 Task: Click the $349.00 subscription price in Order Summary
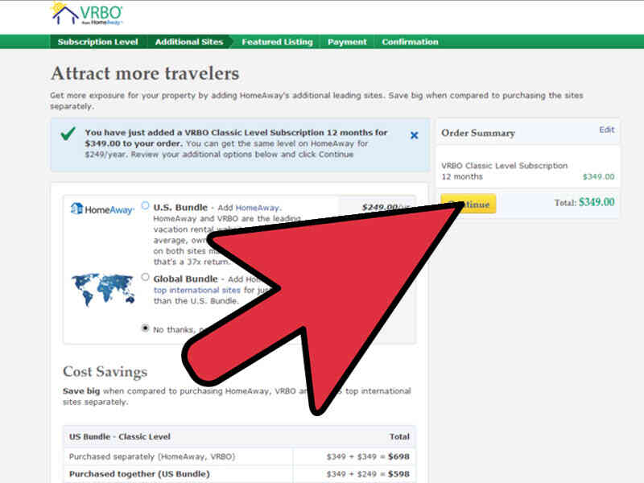598,176
